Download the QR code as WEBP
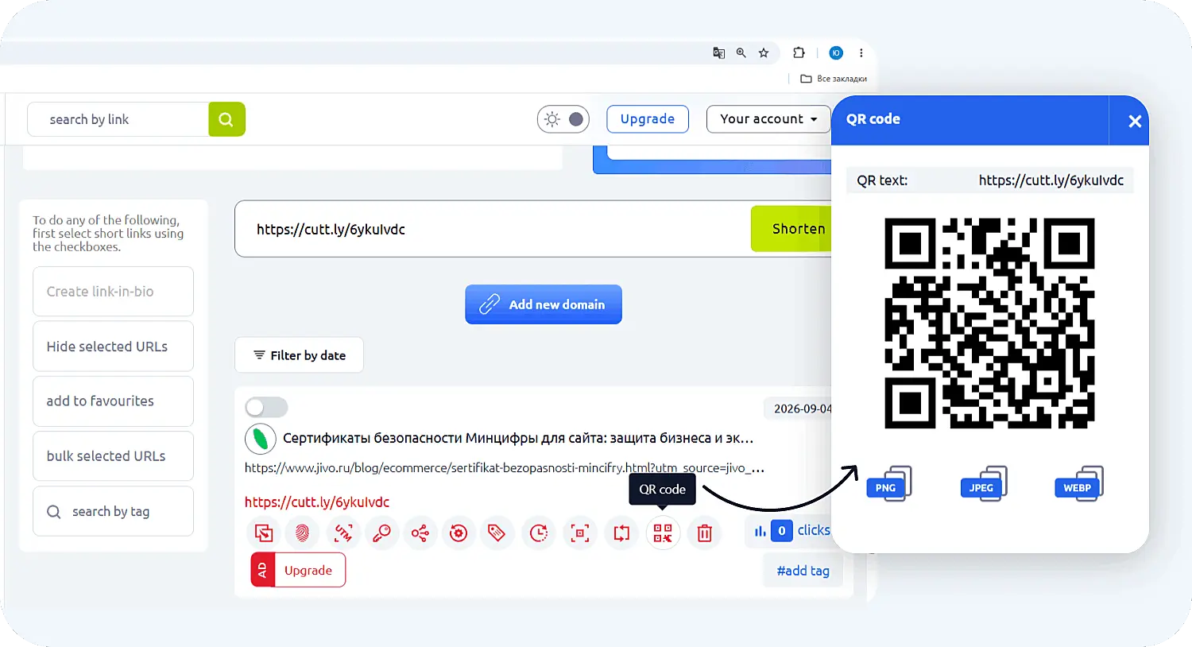Viewport: 1192px width, 647px height. tap(1079, 483)
